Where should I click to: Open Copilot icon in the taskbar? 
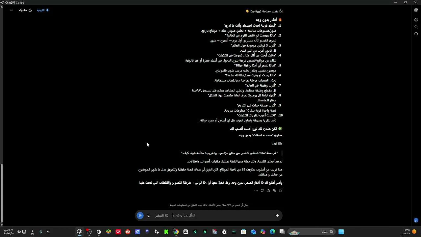tap(263, 232)
